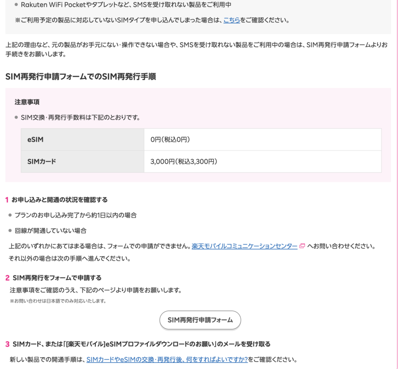
Task: Click the 注意事項 heading
Action: [27, 102]
